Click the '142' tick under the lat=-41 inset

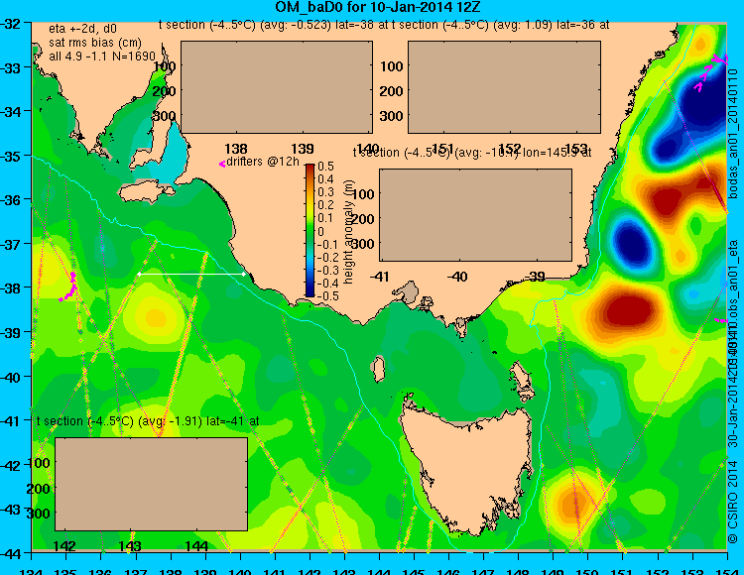tap(64, 546)
